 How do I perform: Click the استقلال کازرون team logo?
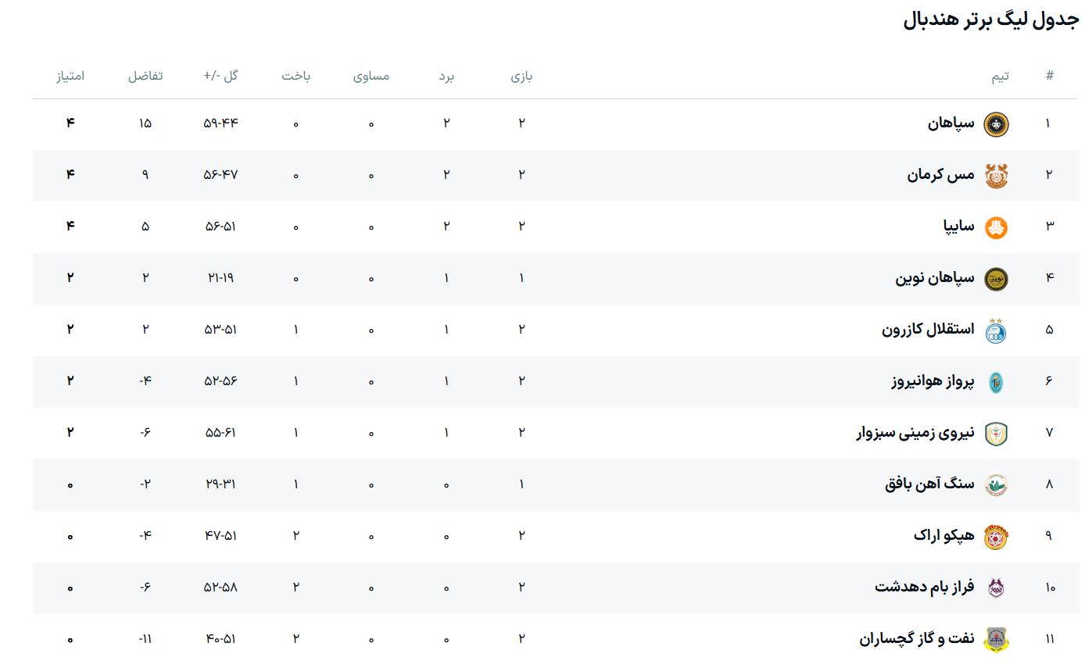tap(995, 330)
